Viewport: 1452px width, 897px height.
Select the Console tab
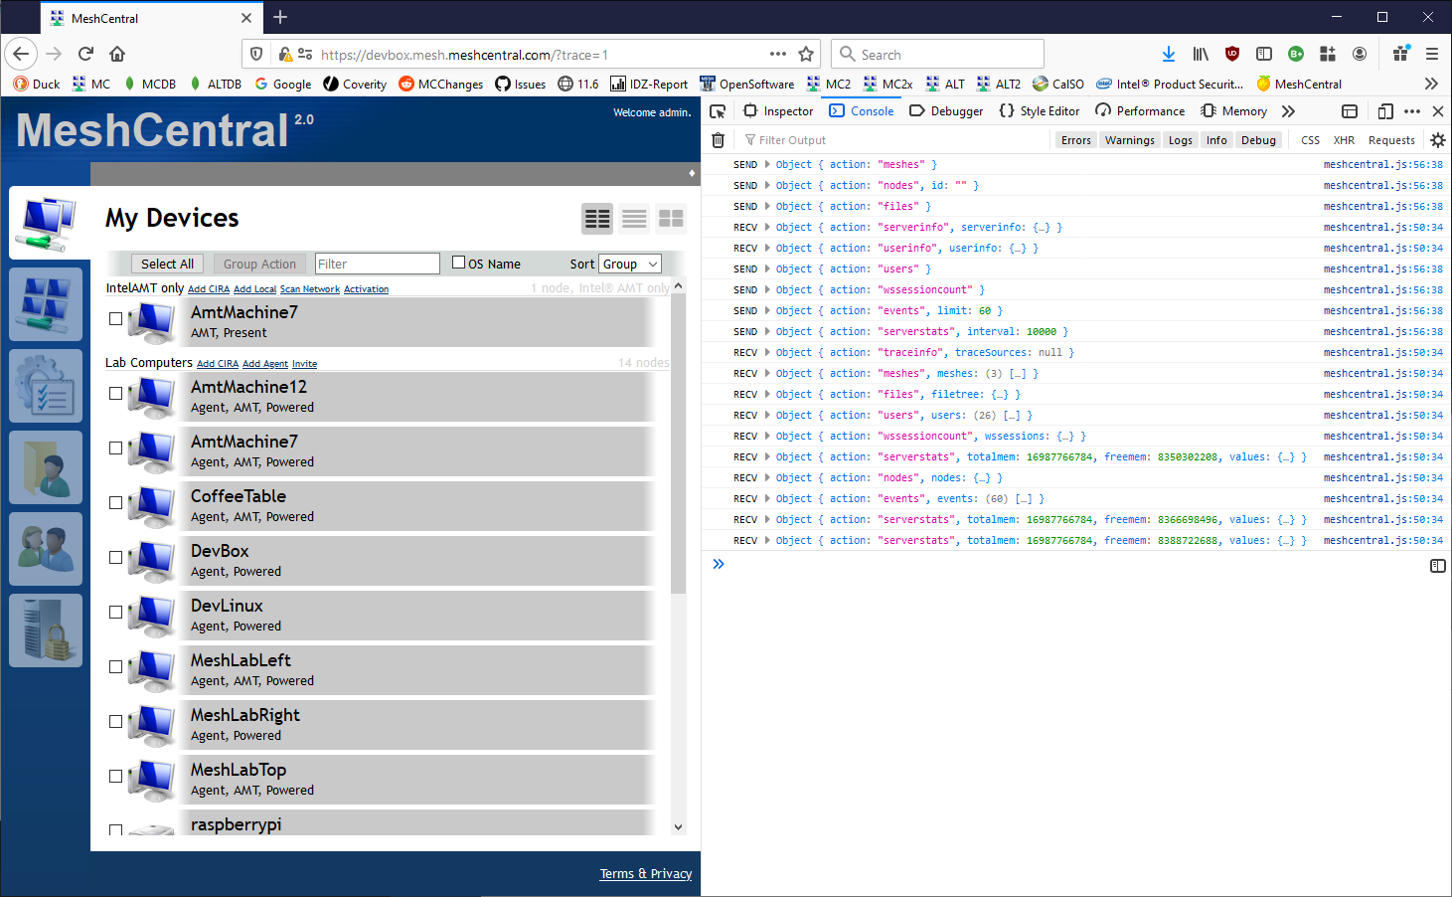(x=862, y=111)
